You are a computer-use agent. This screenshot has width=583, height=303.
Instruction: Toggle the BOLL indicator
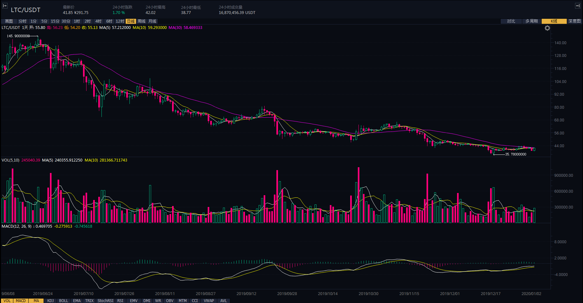pos(63,301)
